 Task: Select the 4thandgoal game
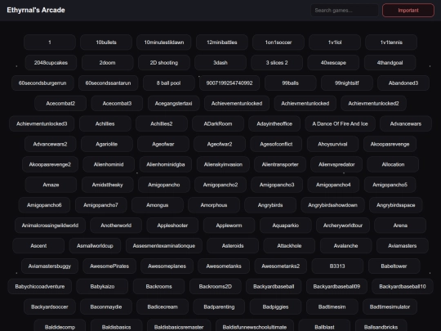(x=390, y=62)
